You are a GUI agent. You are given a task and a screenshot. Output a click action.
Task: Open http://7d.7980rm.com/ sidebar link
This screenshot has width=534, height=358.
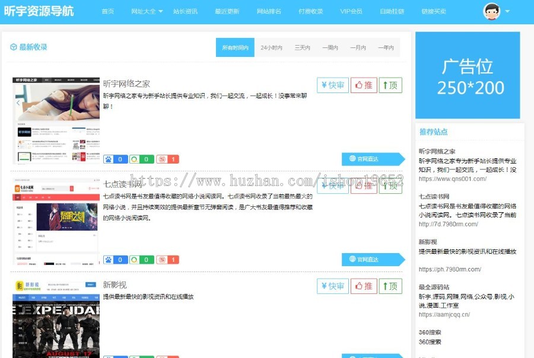pos(449,224)
